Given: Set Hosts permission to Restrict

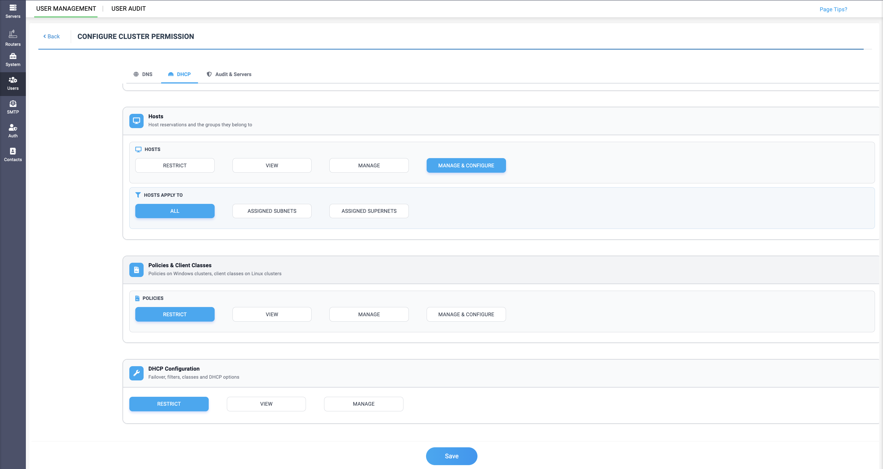Looking at the screenshot, I should (175, 165).
